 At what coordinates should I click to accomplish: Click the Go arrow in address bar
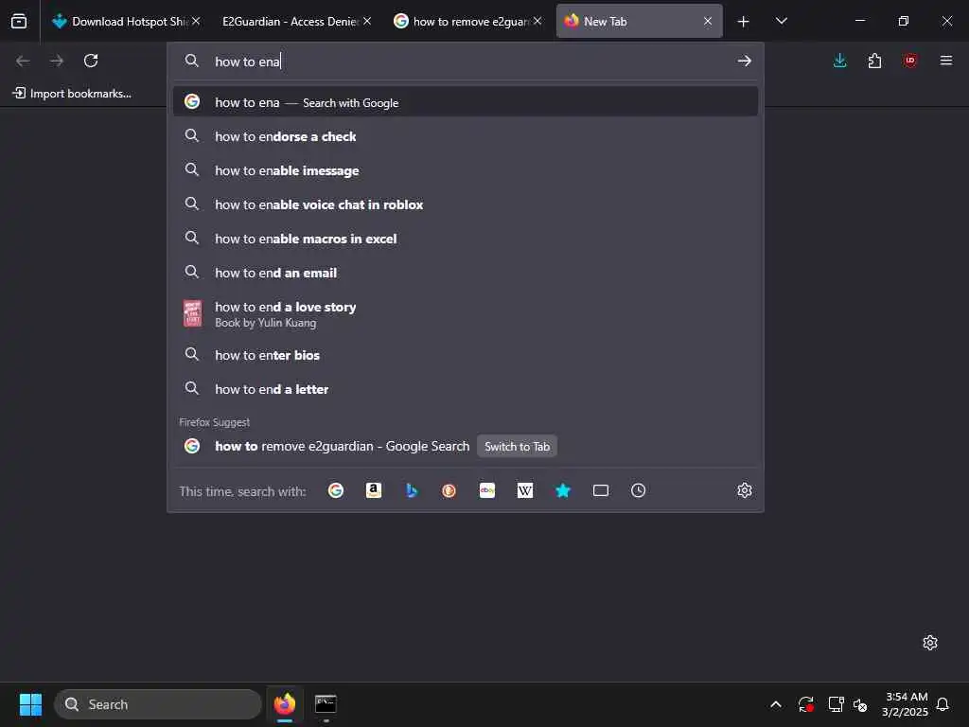[x=744, y=61]
